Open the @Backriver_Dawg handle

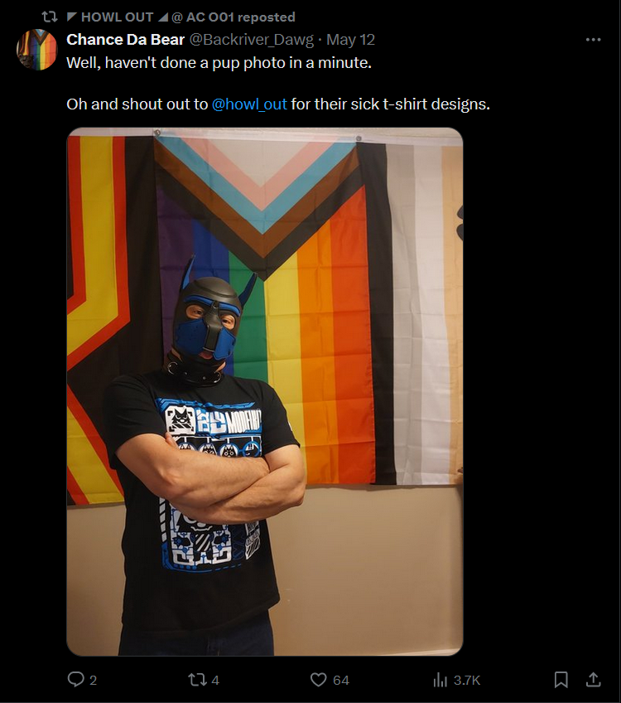point(252,40)
